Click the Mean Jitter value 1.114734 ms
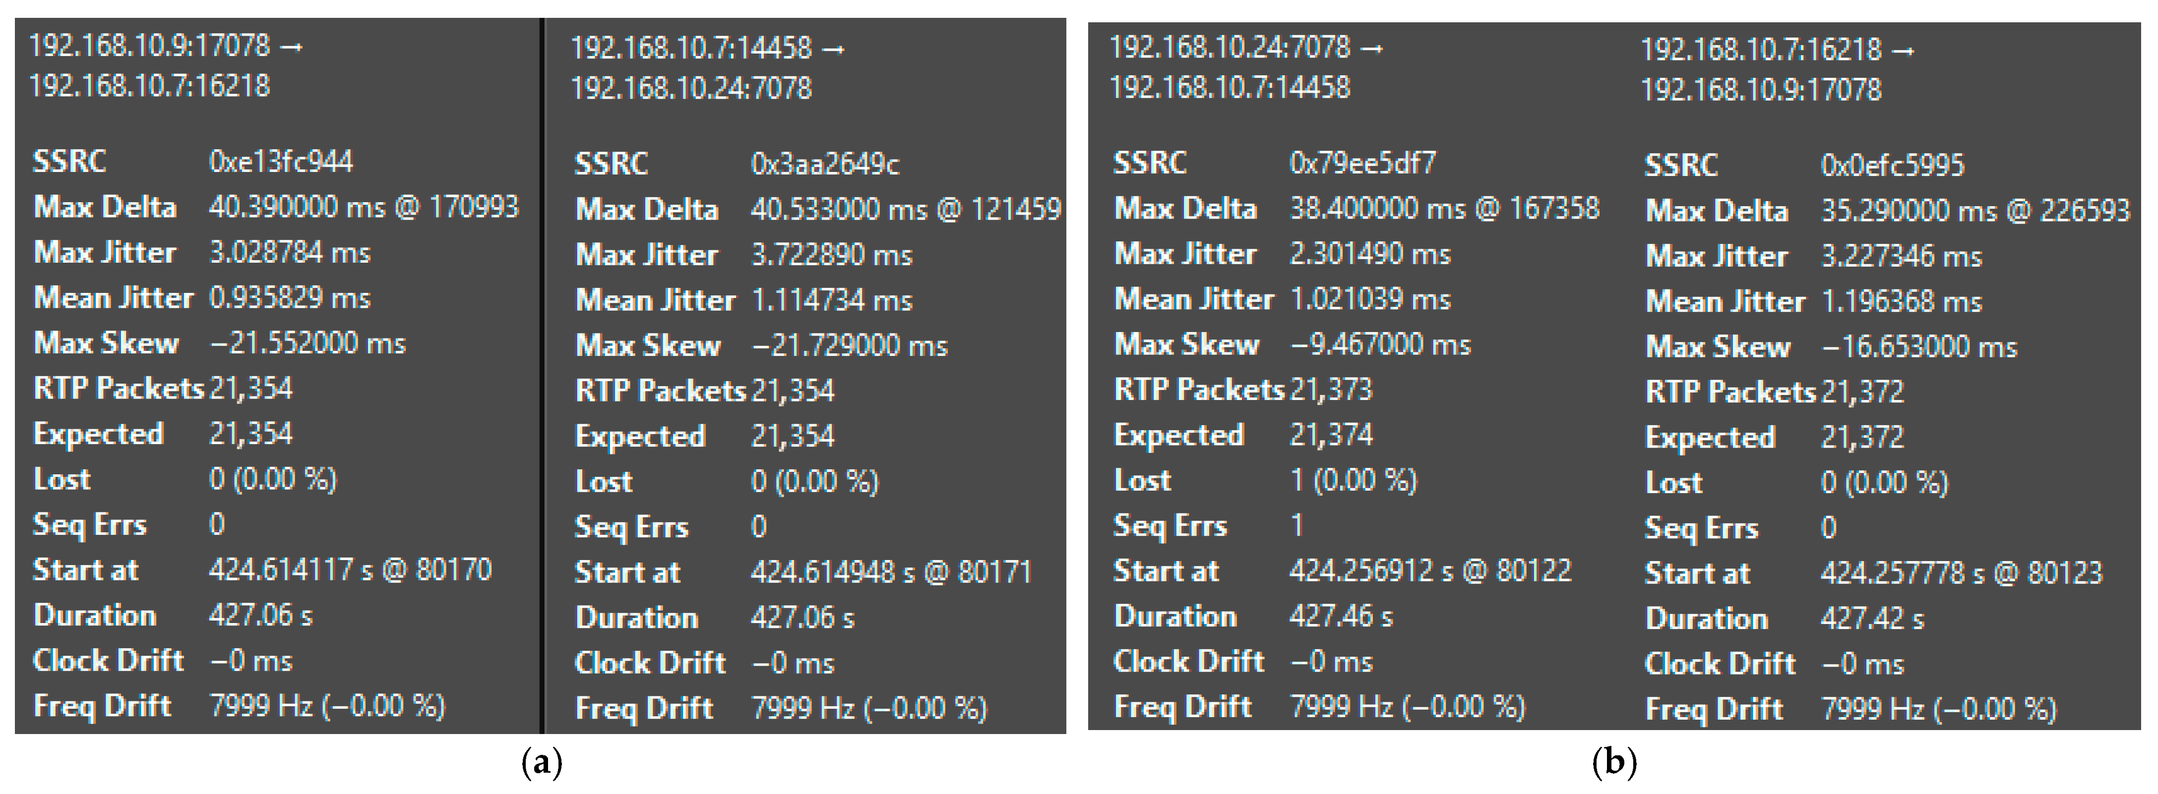2158x794 pixels. (831, 300)
